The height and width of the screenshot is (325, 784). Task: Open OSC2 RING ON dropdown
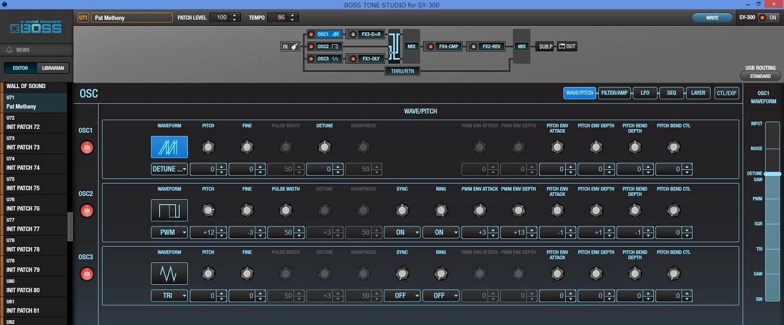[x=441, y=232]
